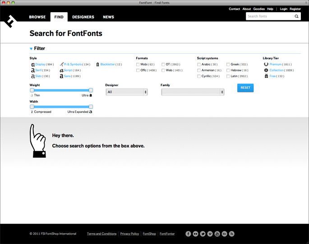Open the RSS feed icon in footer
The image size is (309, 244).
(x=232, y=234)
